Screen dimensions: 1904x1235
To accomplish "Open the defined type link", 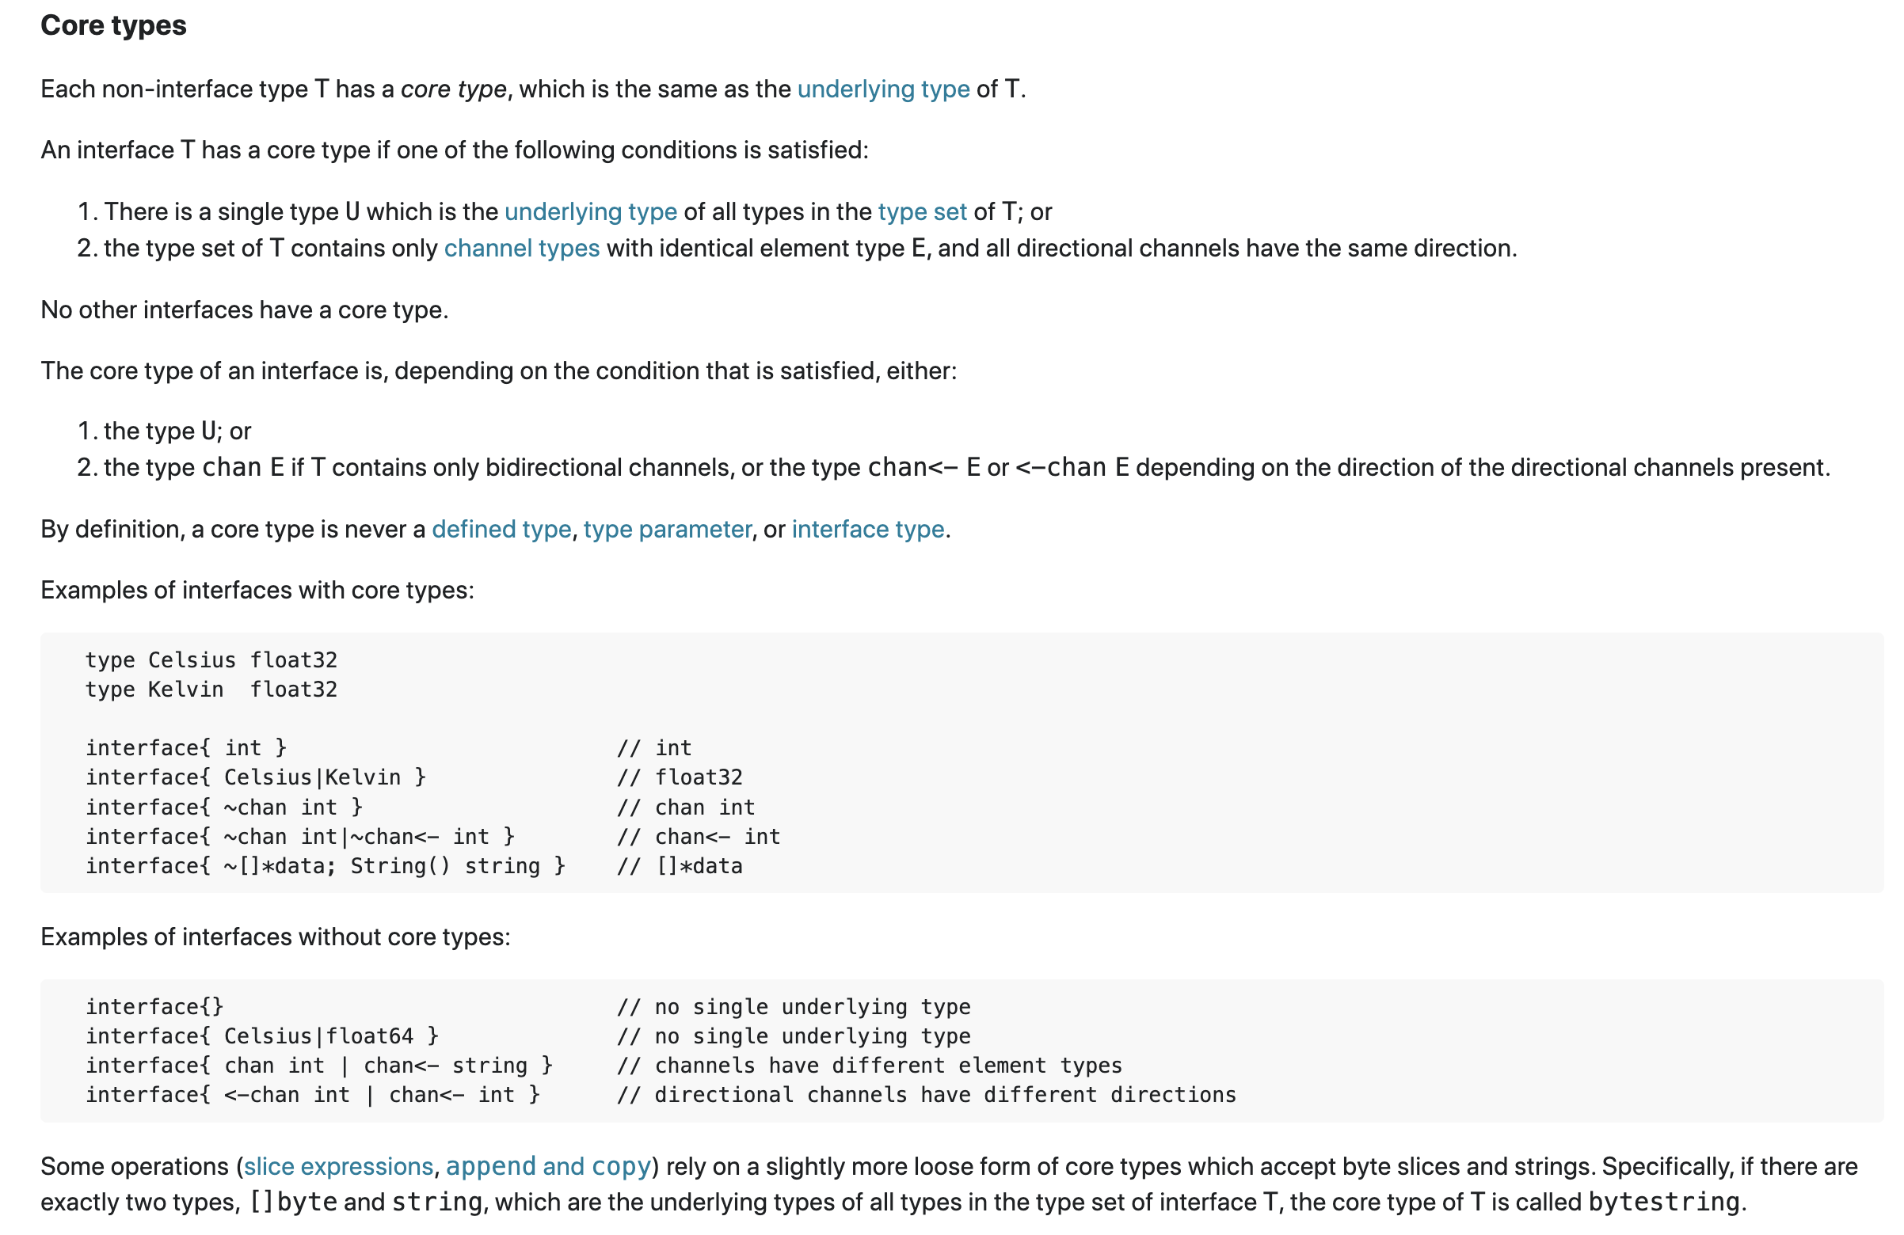I will (x=501, y=530).
